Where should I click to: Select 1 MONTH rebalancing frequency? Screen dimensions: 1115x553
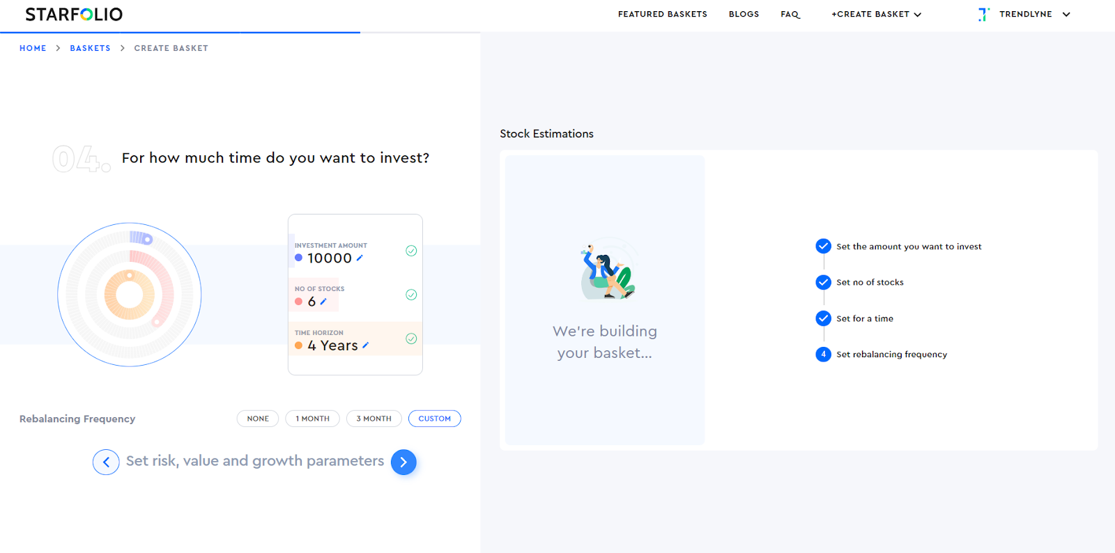[312, 419]
